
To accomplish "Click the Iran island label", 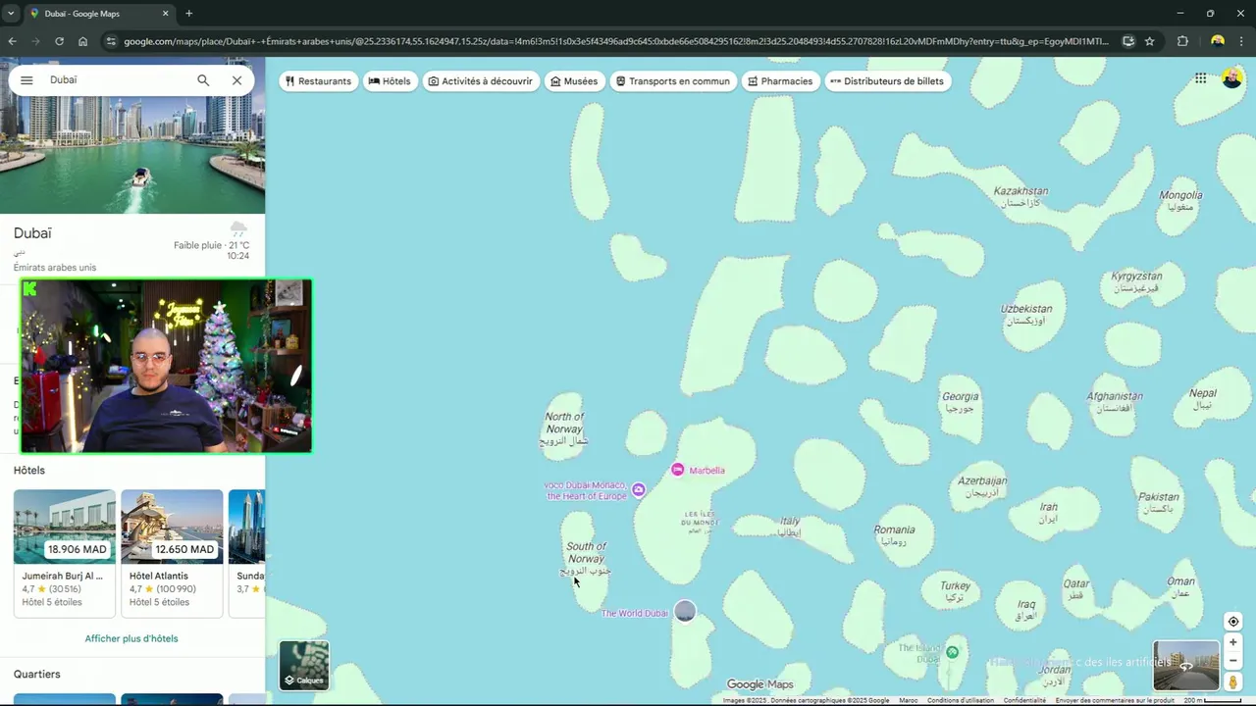I will click(1048, 512).
